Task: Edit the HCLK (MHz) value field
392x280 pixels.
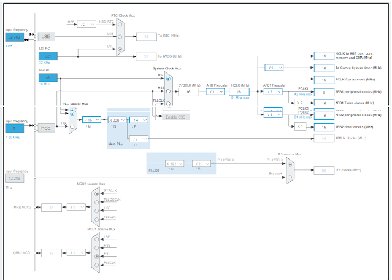Action: [x=239, y=92]
